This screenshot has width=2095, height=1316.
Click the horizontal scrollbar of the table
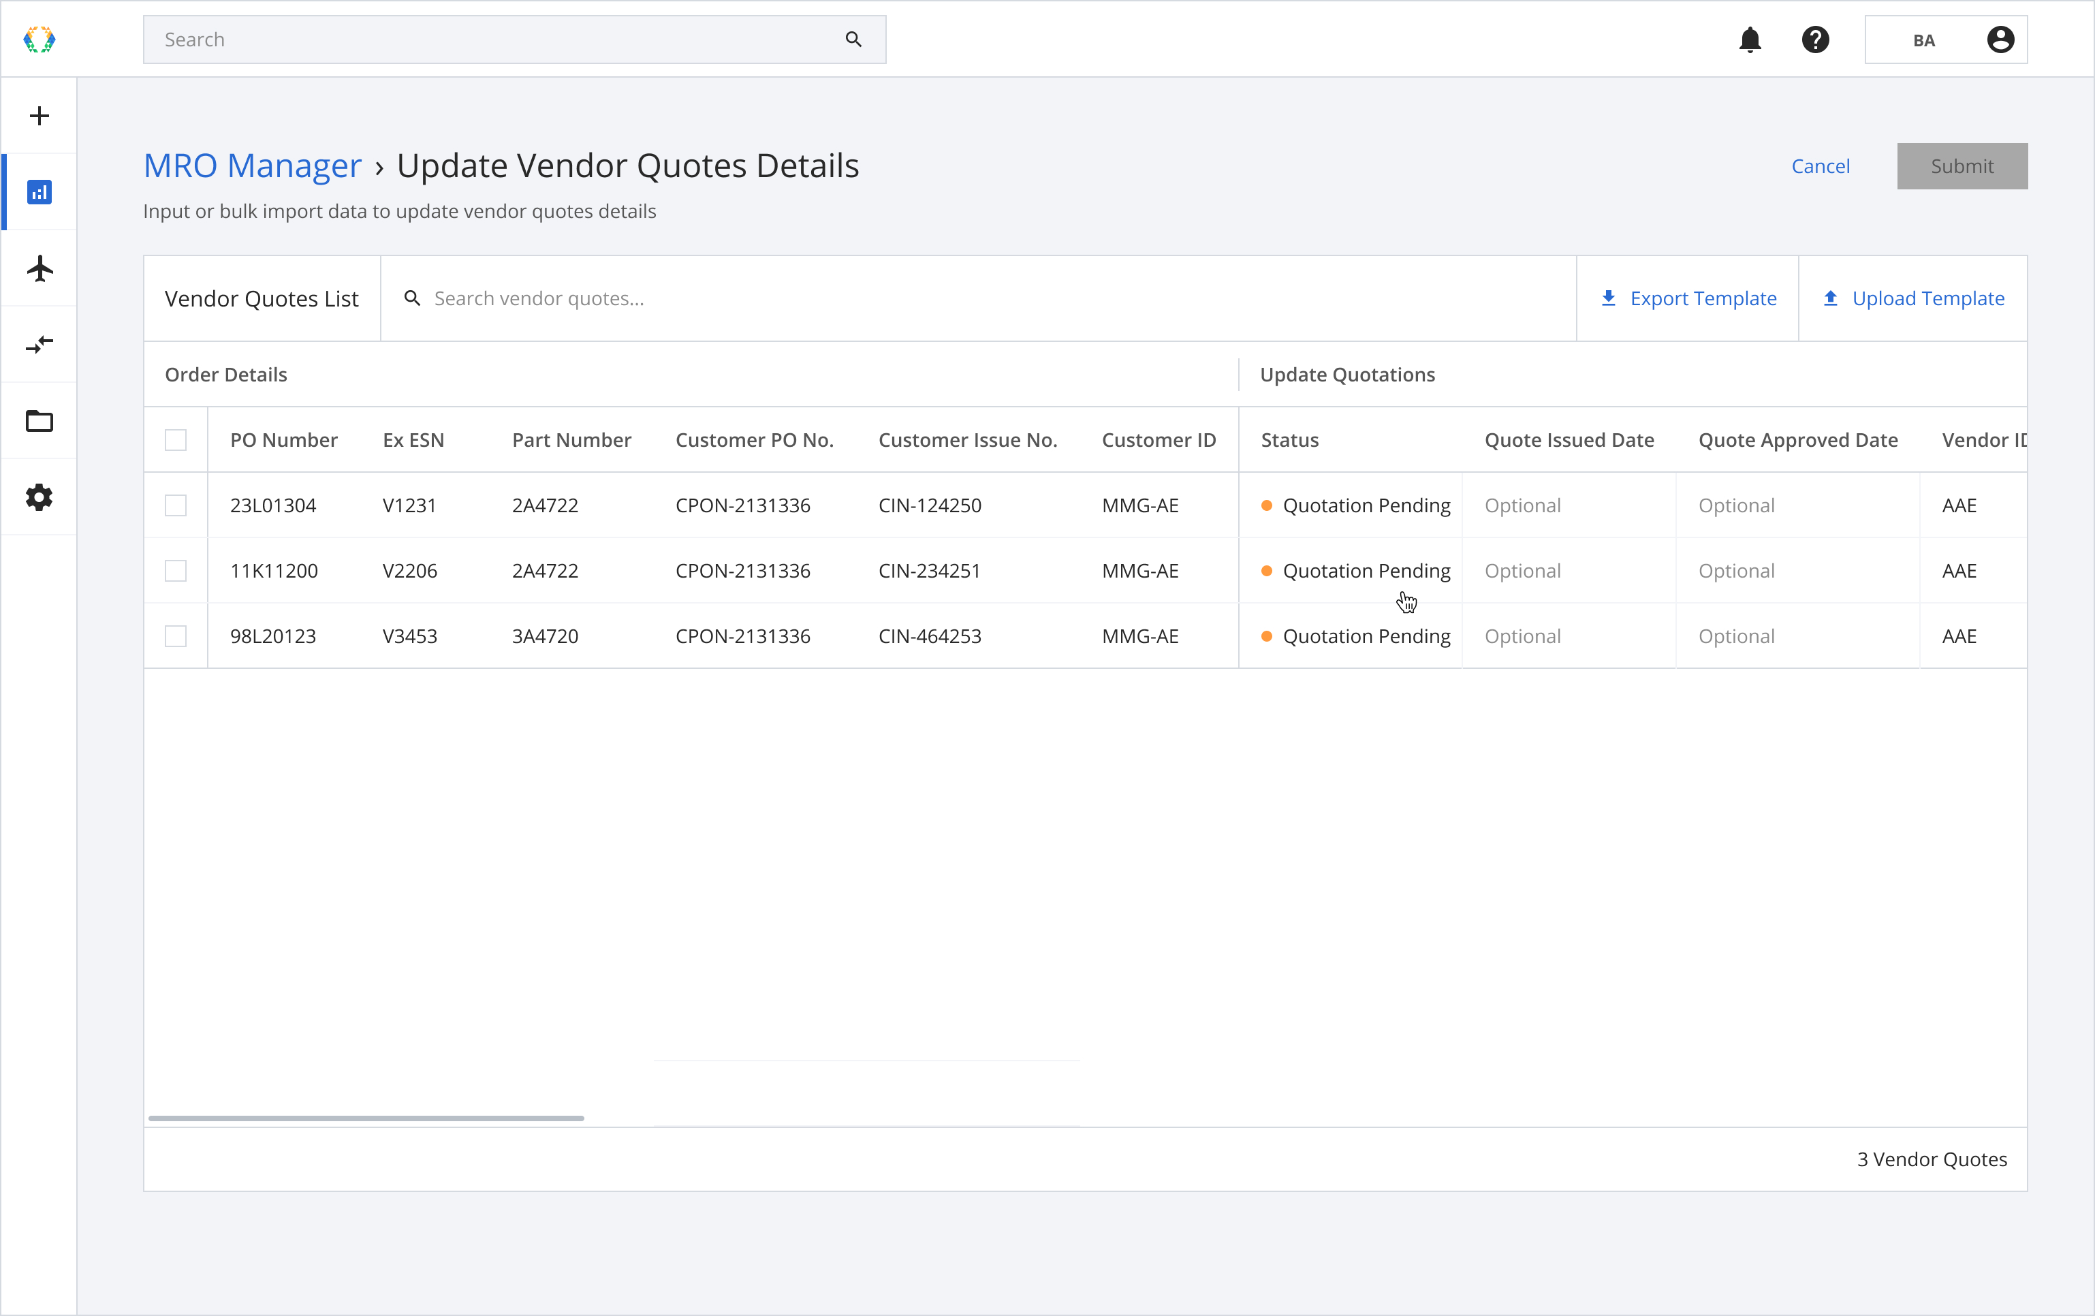366,1118
